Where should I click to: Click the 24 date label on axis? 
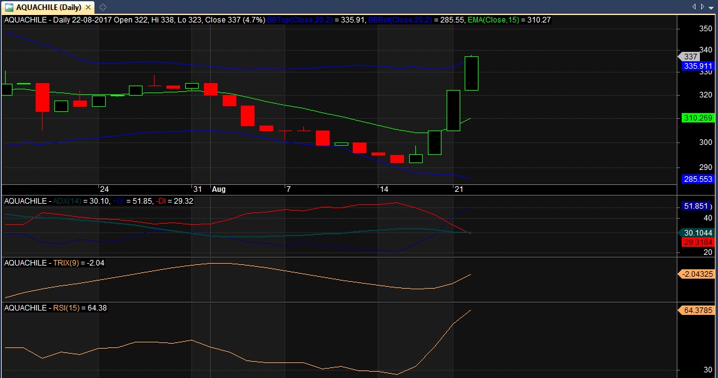click(104, 189)
